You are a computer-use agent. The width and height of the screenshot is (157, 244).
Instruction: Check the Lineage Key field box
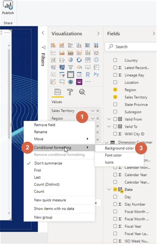click(x=115, y=75)
